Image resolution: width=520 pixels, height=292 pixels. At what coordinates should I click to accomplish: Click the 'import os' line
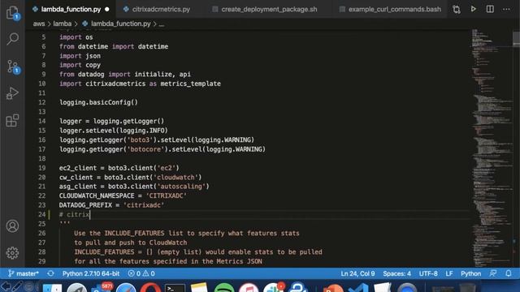coord(76,37)
